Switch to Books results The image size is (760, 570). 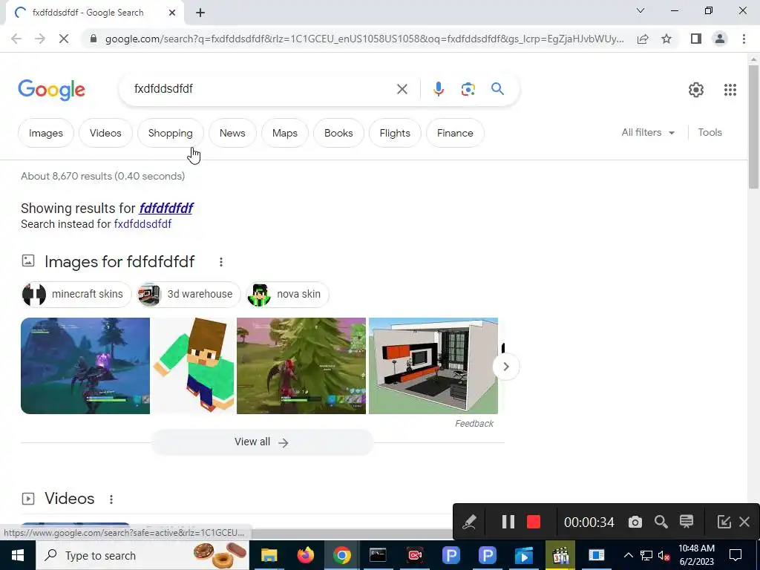338,133
